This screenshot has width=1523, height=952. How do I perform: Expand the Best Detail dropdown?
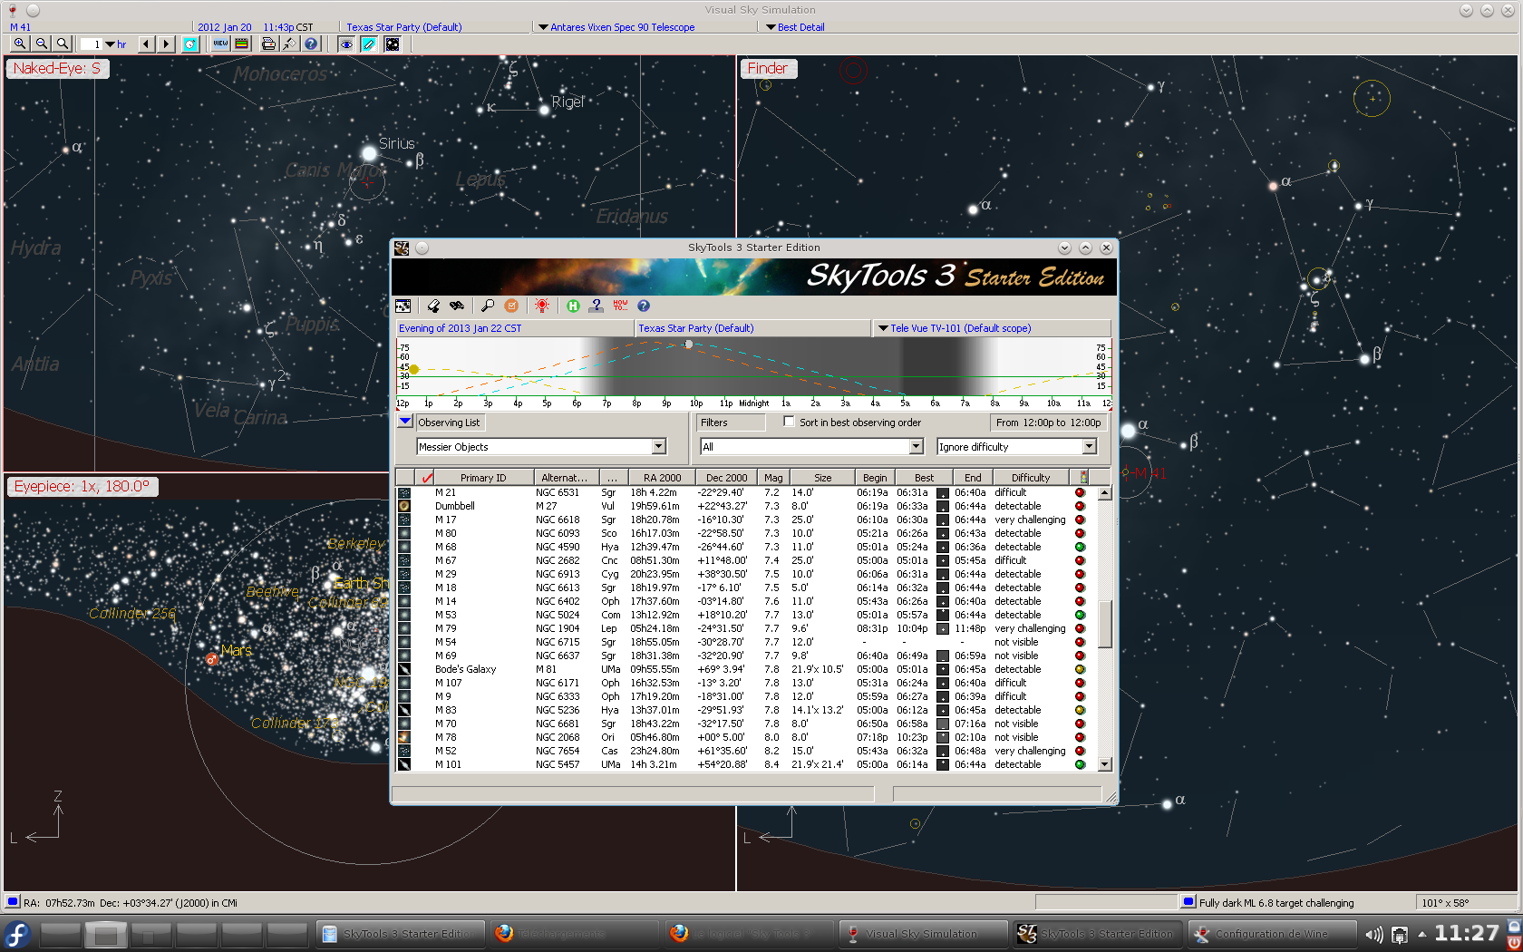[795, 27]
